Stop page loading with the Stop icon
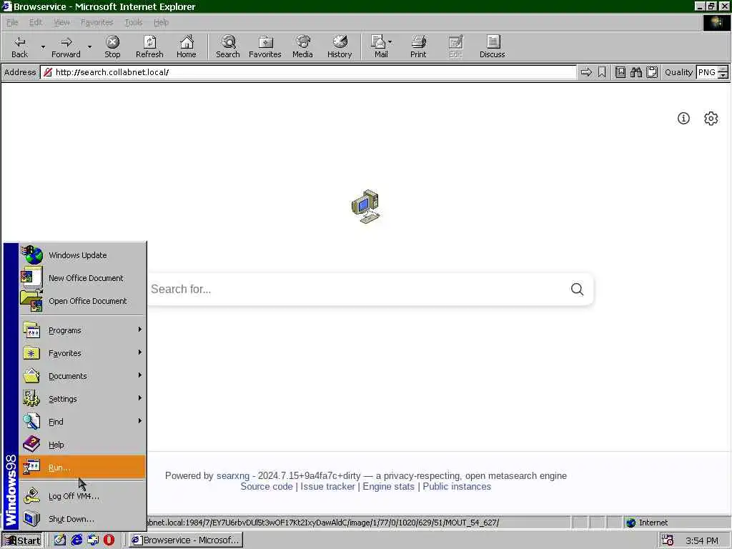This screenshot has width=732, height=549. [112, 46]
